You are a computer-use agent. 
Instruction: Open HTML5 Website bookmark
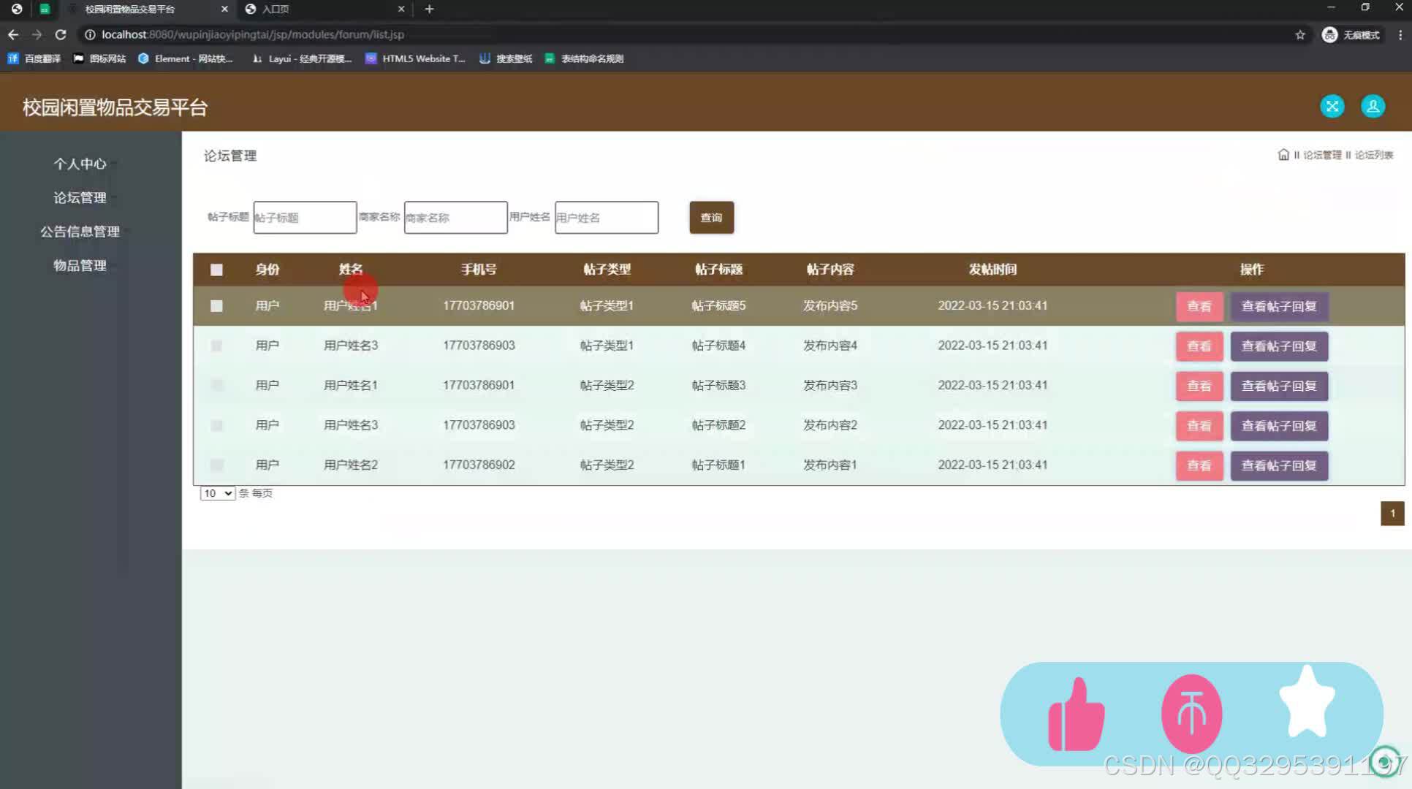click(415, 58)
